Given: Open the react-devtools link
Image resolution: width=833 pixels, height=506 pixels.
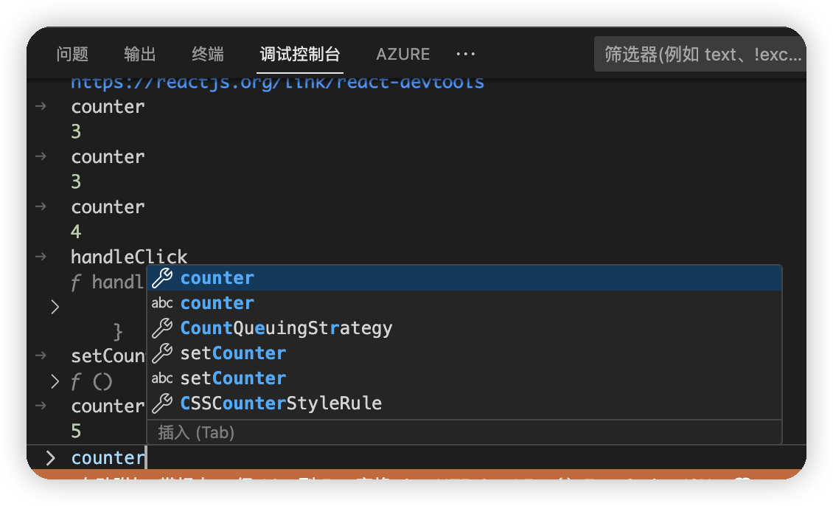Looking at the screenshot, I should [x=277, y=82].
